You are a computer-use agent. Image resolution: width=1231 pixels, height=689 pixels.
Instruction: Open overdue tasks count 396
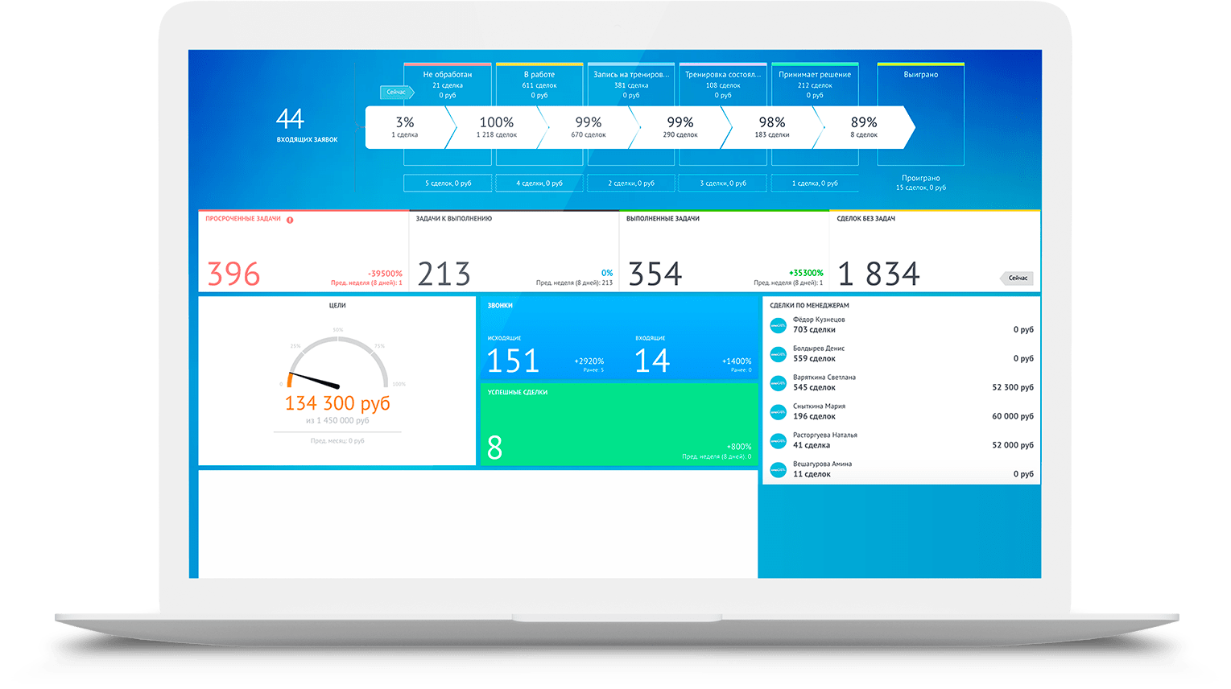point(233,274)
